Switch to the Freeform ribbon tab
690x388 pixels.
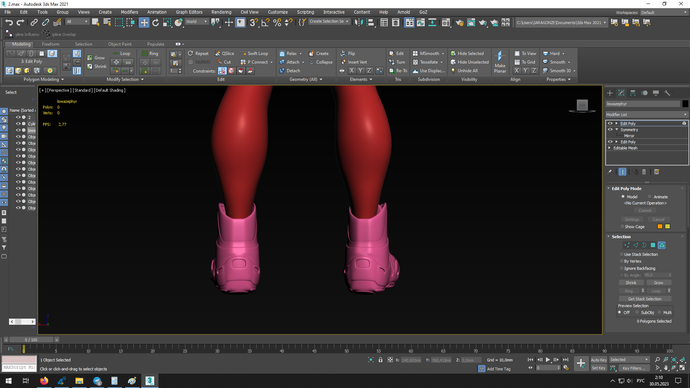click(x=50, y=44)
